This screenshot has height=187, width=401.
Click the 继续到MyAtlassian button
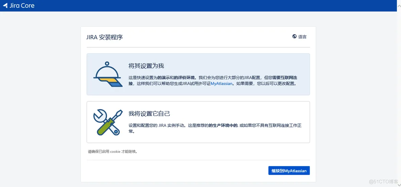(289, 171)
